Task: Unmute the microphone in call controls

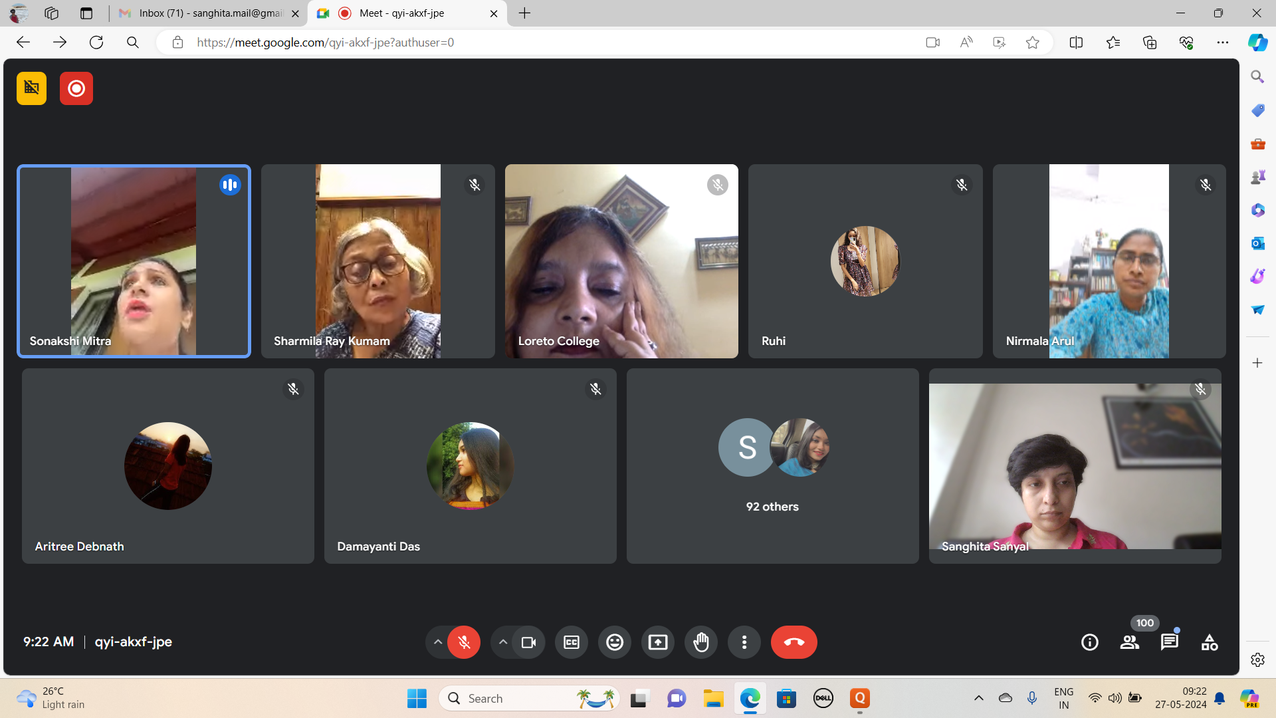Action: point(464,642)
